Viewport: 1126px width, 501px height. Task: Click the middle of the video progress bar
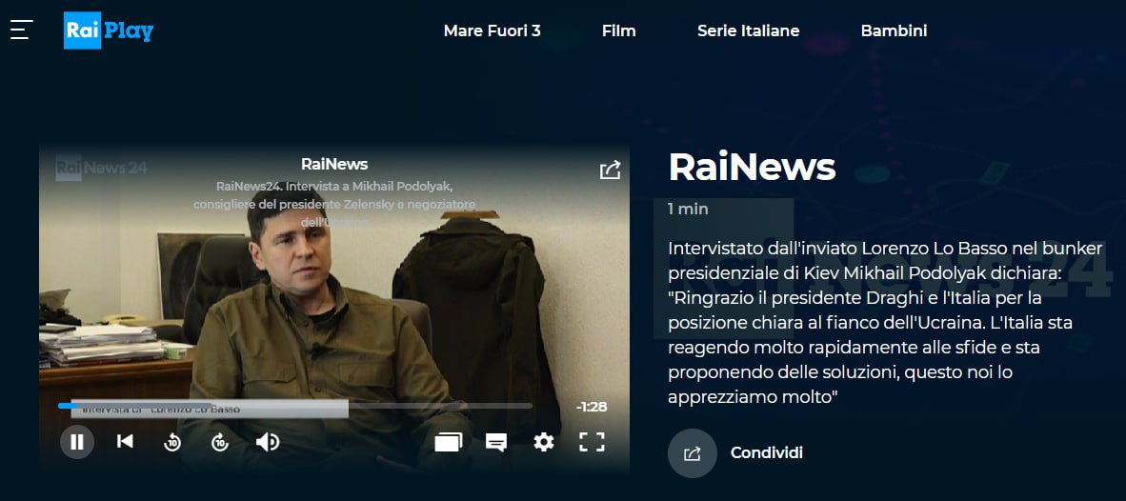click(295, 406)
